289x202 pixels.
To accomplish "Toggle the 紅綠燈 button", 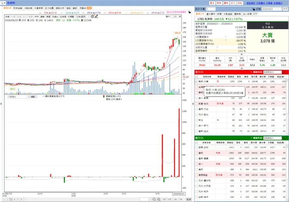I will point(63,16).
